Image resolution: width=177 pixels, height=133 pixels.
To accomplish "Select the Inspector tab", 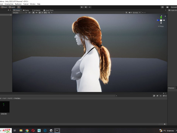I will click(x=173, y=10).
